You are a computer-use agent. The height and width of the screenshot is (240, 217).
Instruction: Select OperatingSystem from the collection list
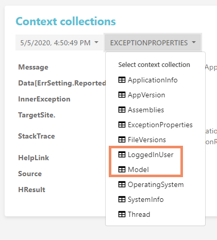coord(155,184)
